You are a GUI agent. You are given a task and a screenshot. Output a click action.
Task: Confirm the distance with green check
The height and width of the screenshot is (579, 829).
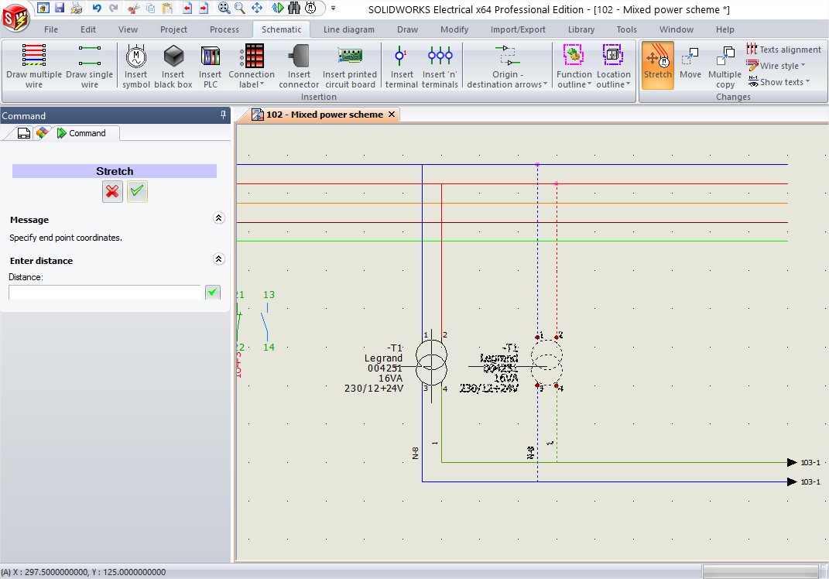(212, 292)
